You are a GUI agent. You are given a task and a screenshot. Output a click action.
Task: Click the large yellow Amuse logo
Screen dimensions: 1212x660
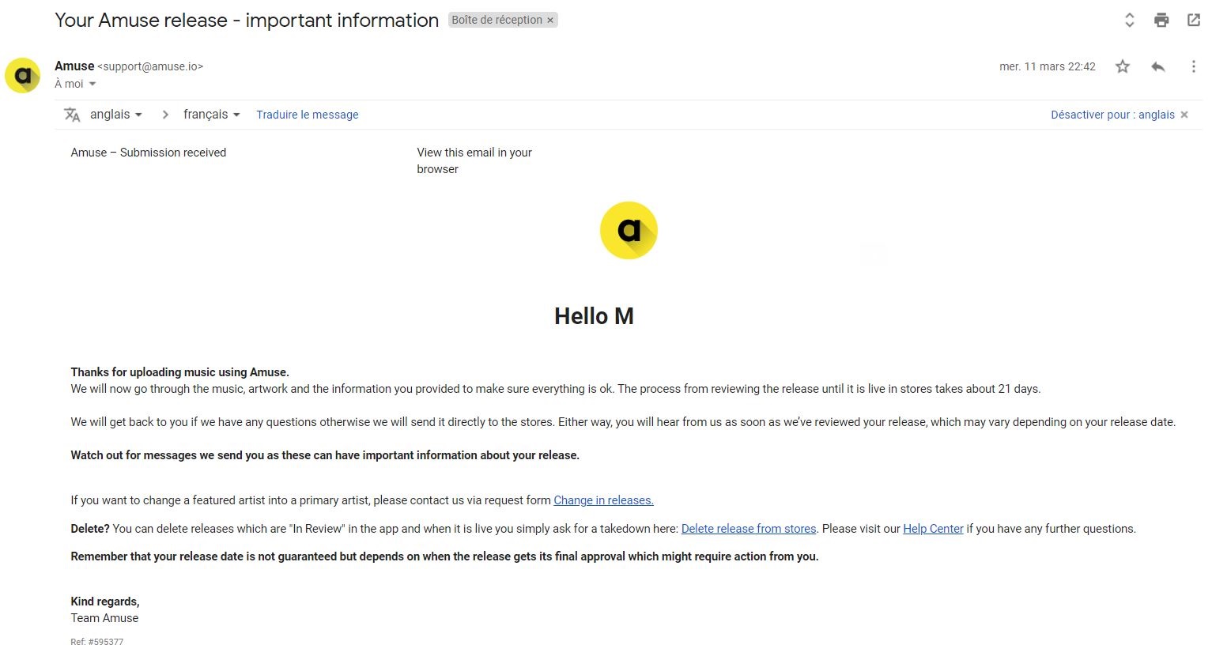[629, 231]
